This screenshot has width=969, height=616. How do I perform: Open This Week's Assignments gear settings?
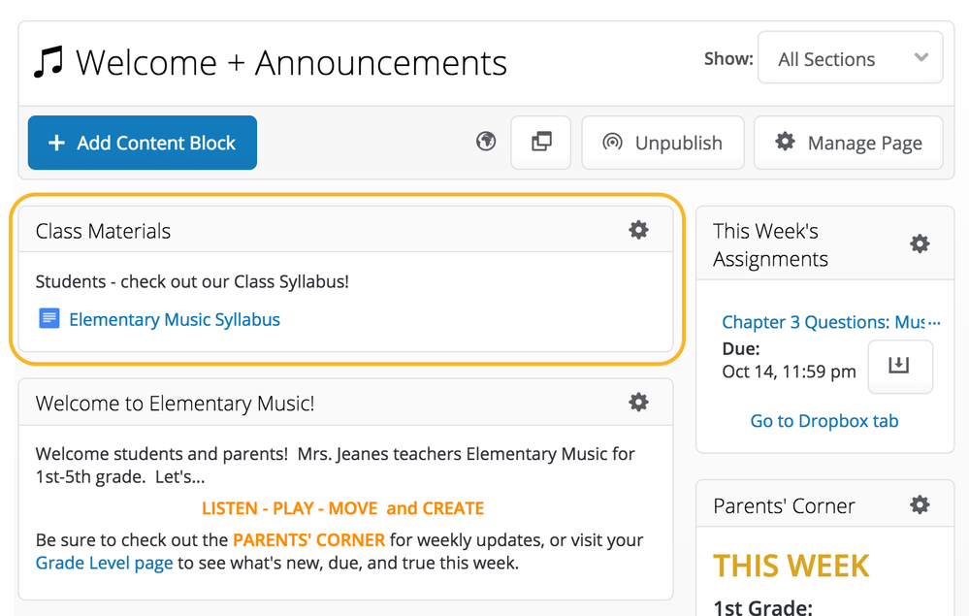tap(920, 243)
